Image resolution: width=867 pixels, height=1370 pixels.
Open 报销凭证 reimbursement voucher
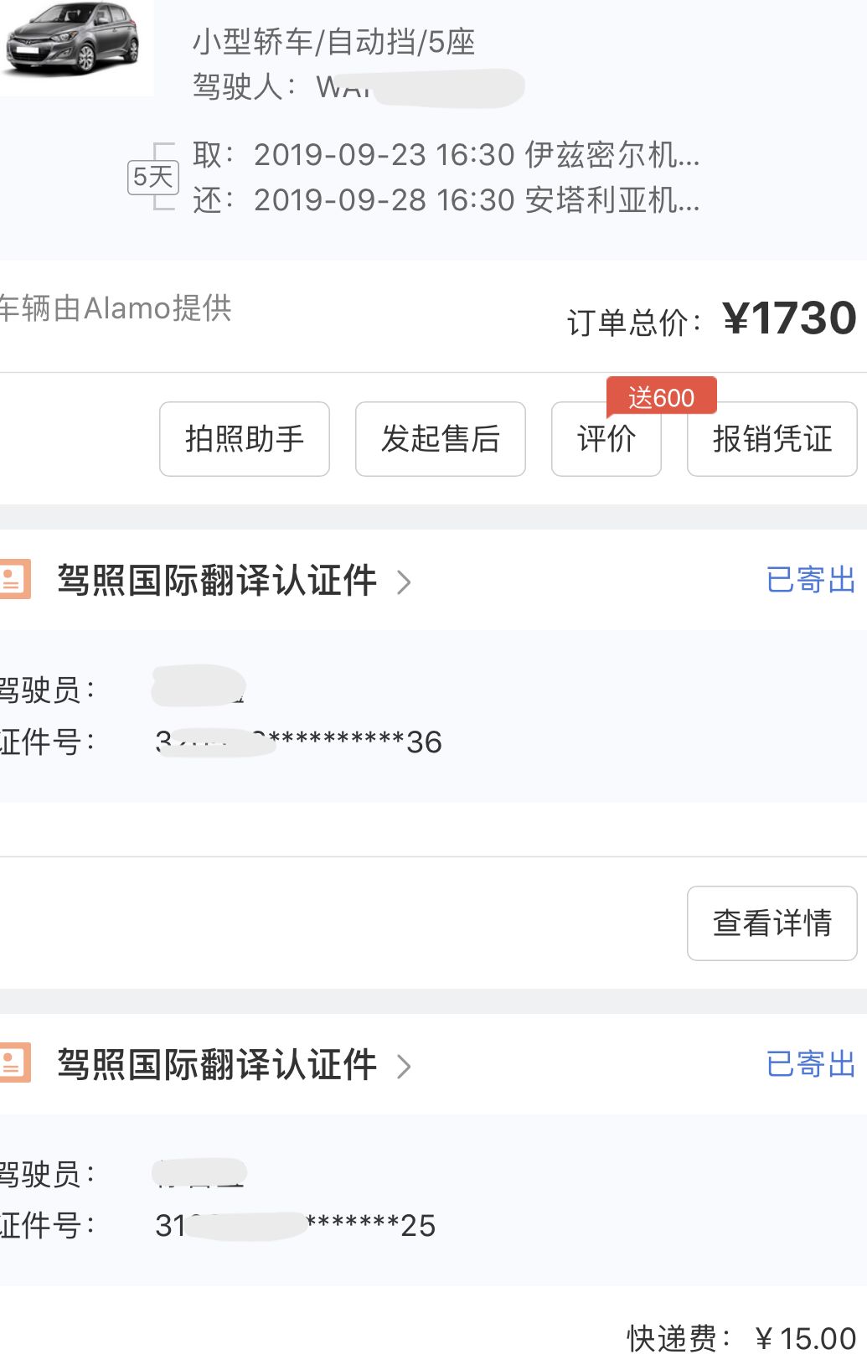click(x=772, y=439)
